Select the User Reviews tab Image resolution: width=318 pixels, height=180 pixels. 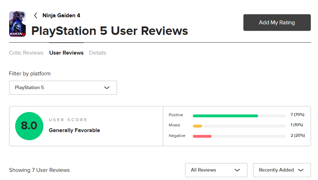pos(66,53)
